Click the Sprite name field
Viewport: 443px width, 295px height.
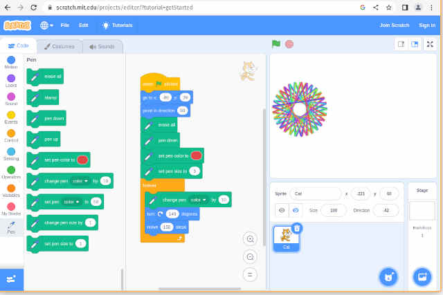316,193
